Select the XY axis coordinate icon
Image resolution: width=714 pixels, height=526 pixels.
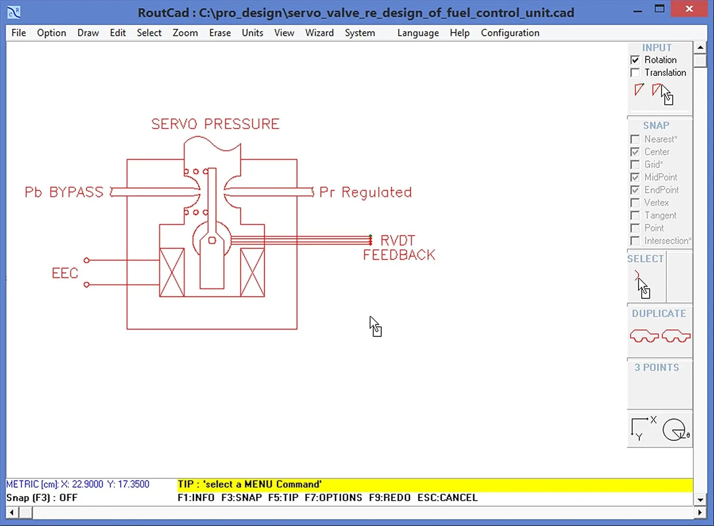[x=641, y=427]
